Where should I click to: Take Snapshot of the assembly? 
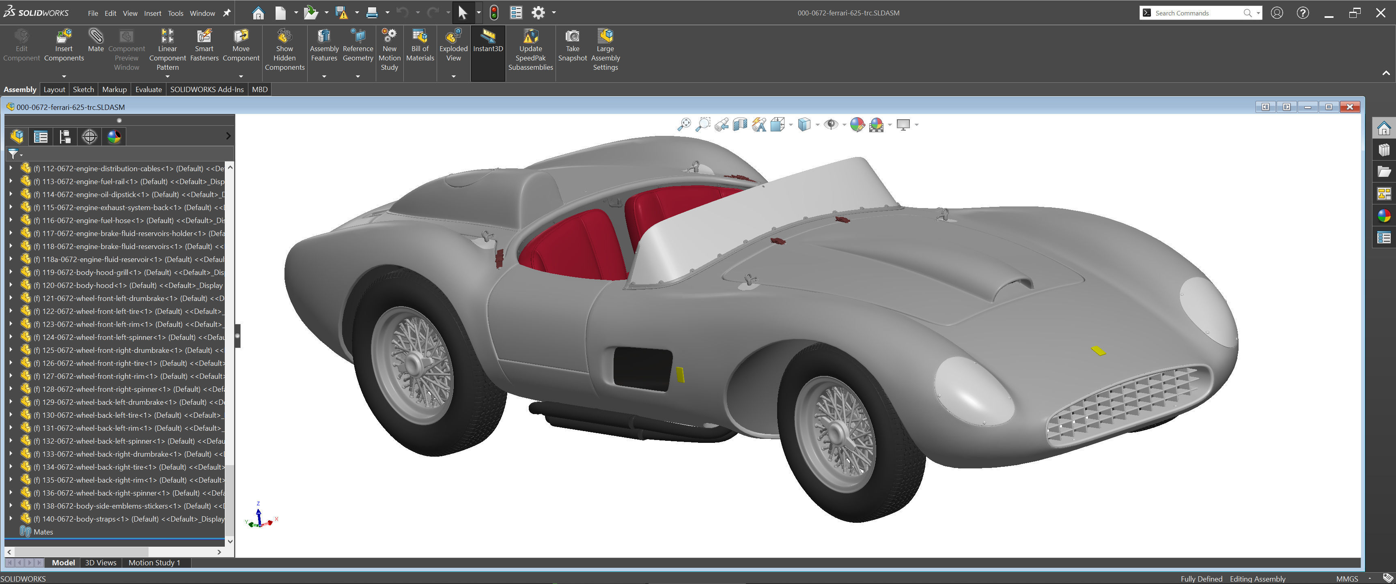[x=572, y=45]
